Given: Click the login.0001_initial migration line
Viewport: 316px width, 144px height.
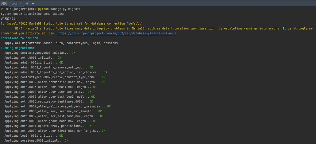Looking at the screenshot, I should pyautogui.click(x=34, y=136).
